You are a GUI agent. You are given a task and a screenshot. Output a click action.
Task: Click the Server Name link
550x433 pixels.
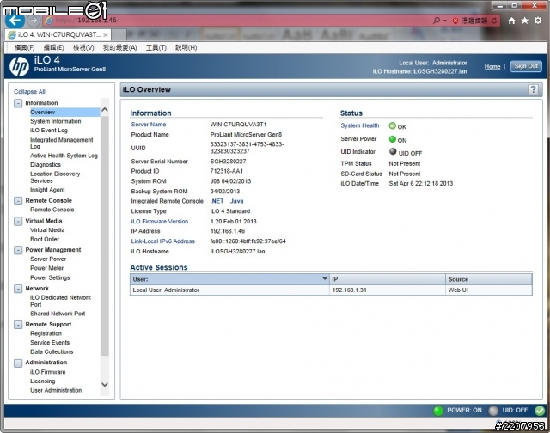[x=149, y=125]
